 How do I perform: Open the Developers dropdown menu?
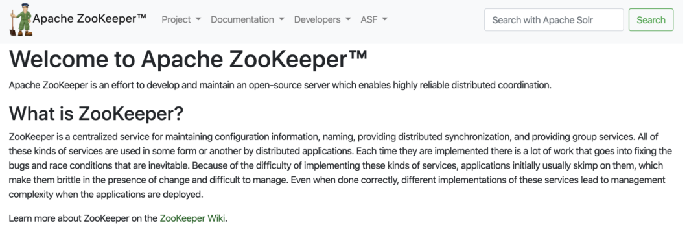(322, 19)
